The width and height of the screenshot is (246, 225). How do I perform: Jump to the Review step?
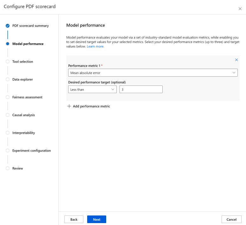17,168
